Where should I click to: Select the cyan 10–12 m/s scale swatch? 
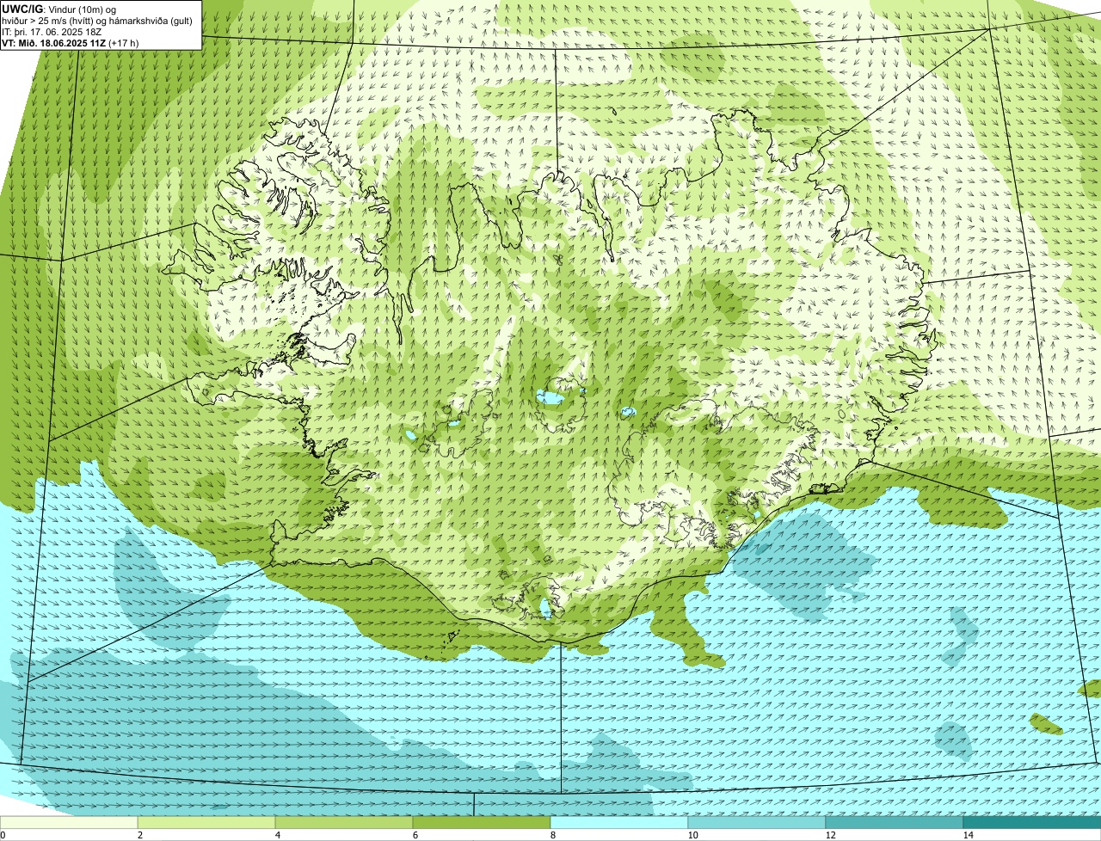tap(757, 823)
